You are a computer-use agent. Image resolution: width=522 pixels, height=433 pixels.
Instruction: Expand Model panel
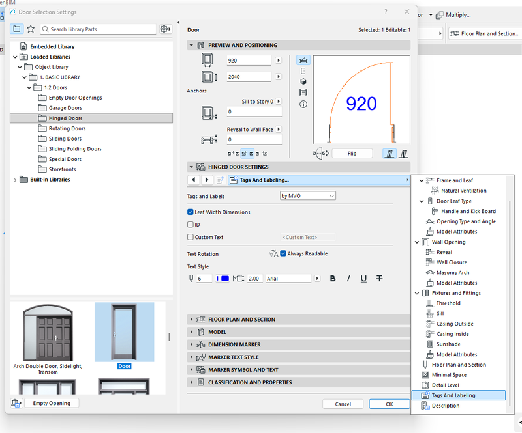(x=191, y=332)
